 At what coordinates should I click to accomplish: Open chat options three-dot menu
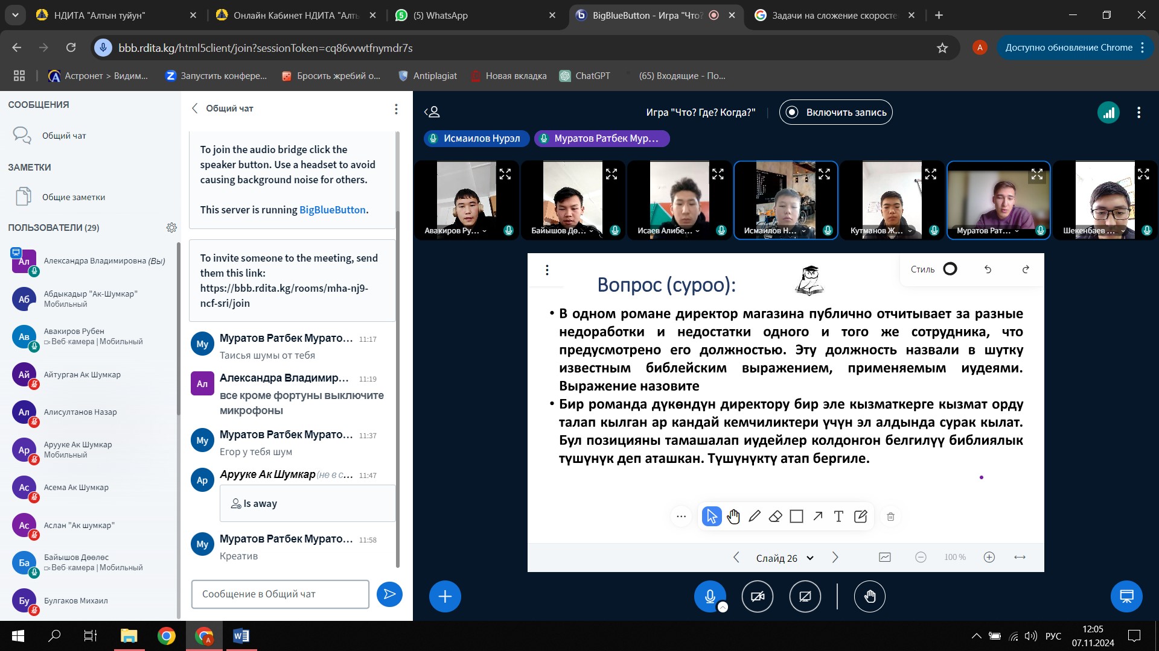(x=396, y=109)
